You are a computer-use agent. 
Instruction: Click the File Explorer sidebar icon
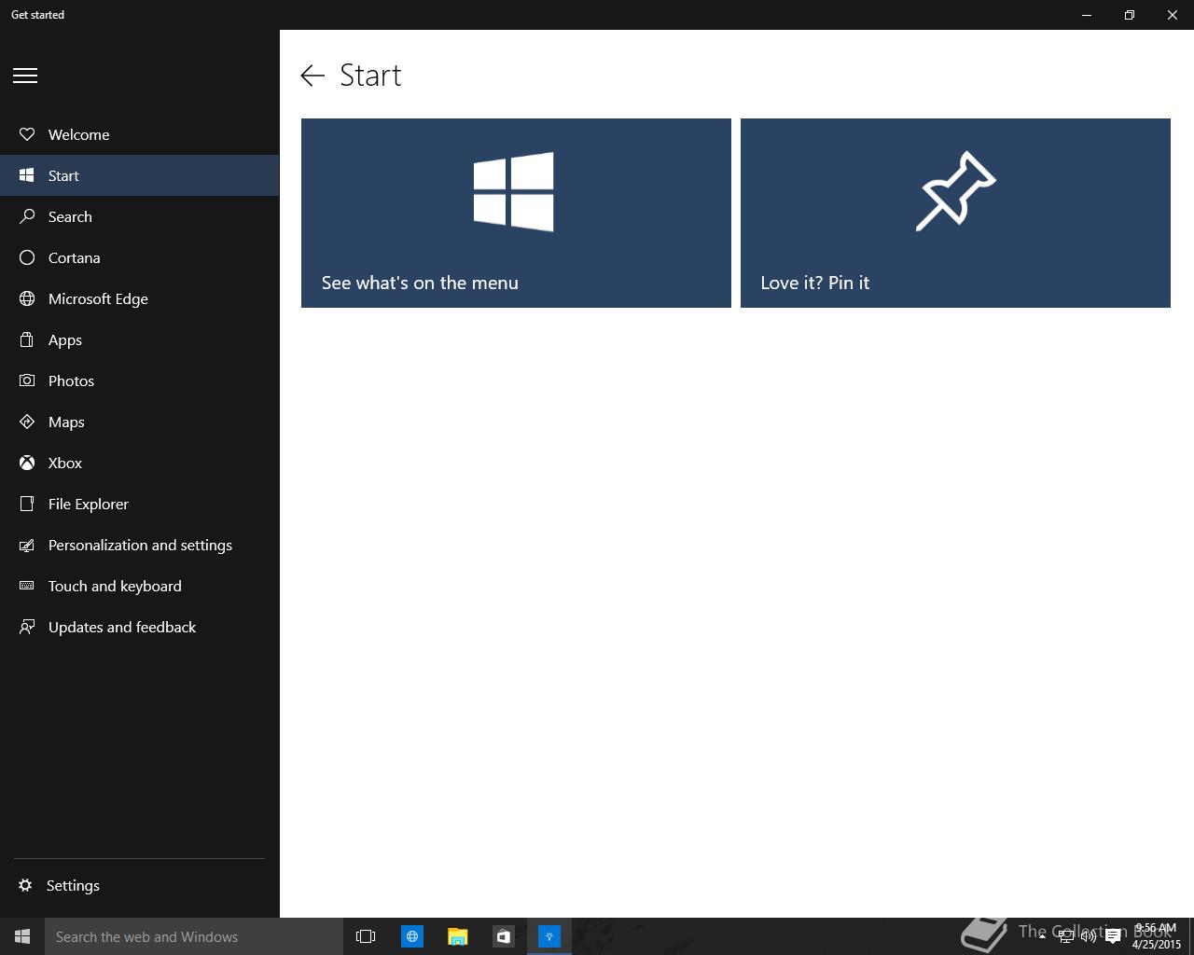(x=27, y=504)
